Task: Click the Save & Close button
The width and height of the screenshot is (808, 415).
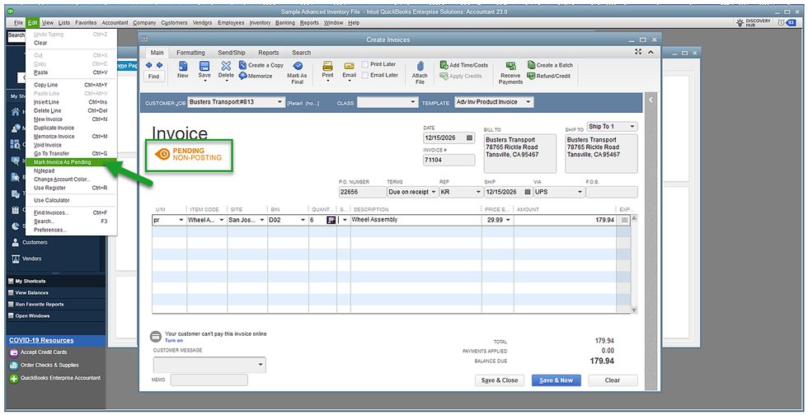Action: coord(499,380)
